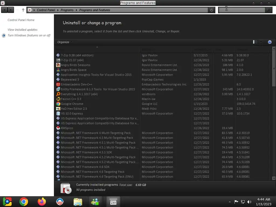Click the Back navigation arrow
Screen dimensions: 276x207
point(4,10)
